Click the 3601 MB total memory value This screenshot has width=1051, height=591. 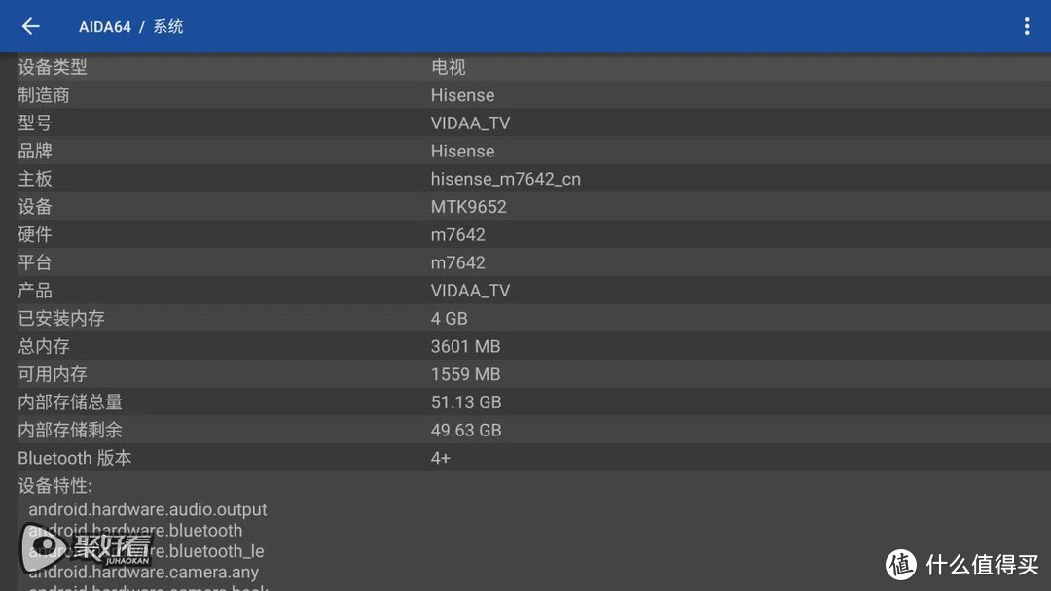pyautogui.click(x=465, y=346)
